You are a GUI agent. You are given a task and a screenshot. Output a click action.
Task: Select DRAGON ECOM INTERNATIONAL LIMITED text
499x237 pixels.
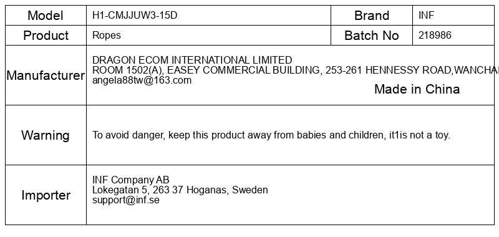(192, 60)
